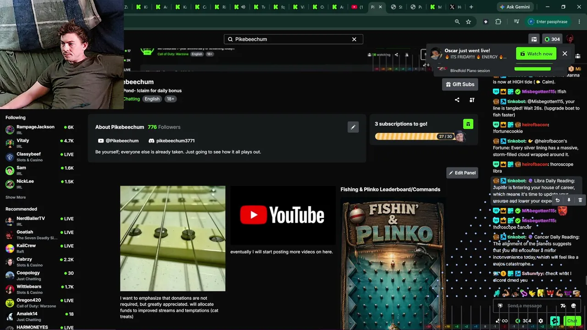Open Goatiah recommended channel
Image resolution: width=587 pixels, height=330 pixels.
pyautogui.click(x=39, y=235)
